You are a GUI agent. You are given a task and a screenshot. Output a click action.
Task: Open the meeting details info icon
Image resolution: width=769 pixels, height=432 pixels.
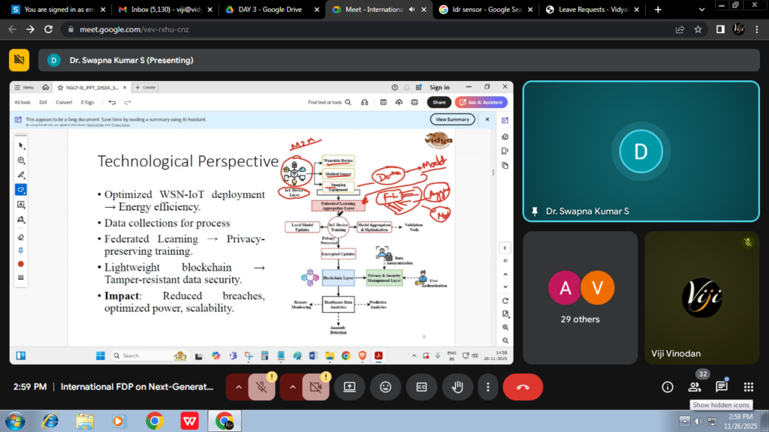(667, 387)
